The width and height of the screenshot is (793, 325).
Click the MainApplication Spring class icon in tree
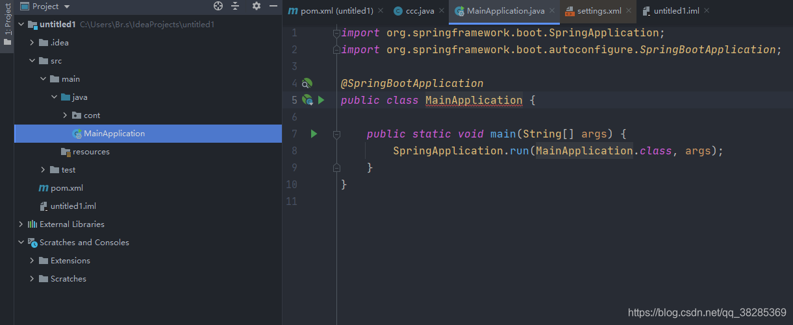click(77, 134)
